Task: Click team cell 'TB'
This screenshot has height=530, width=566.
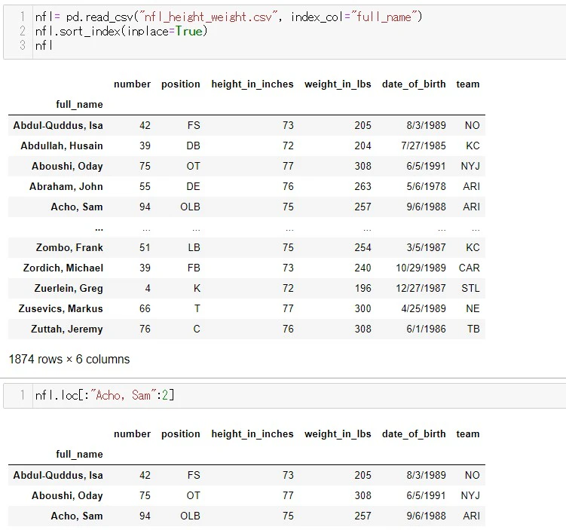Action: (x=473, y=329)
